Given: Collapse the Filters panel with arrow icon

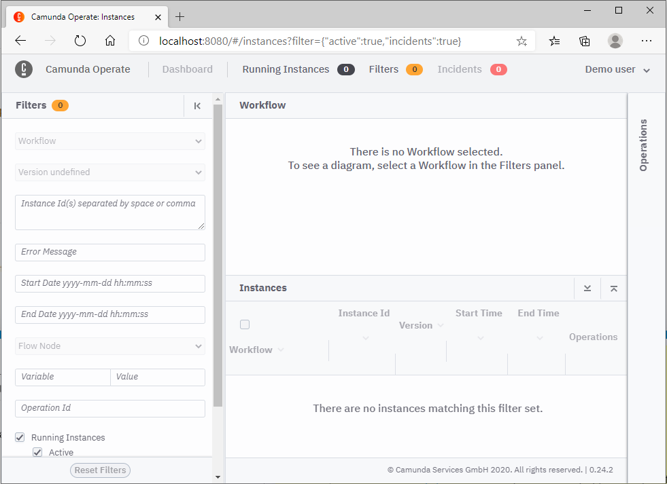Looking at the screenshot, I should 197,106.
